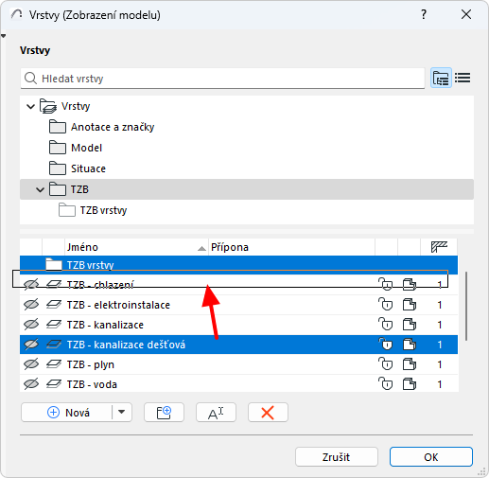Click the layer list vertical scrollbar
The height and width of the screenshot is (478, 489).
[466, 306]
